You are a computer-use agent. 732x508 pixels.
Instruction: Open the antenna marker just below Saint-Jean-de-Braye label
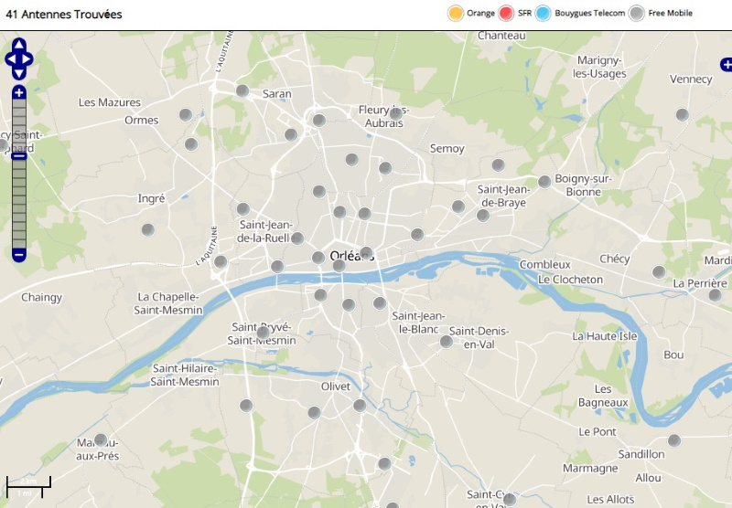[483, 216]
